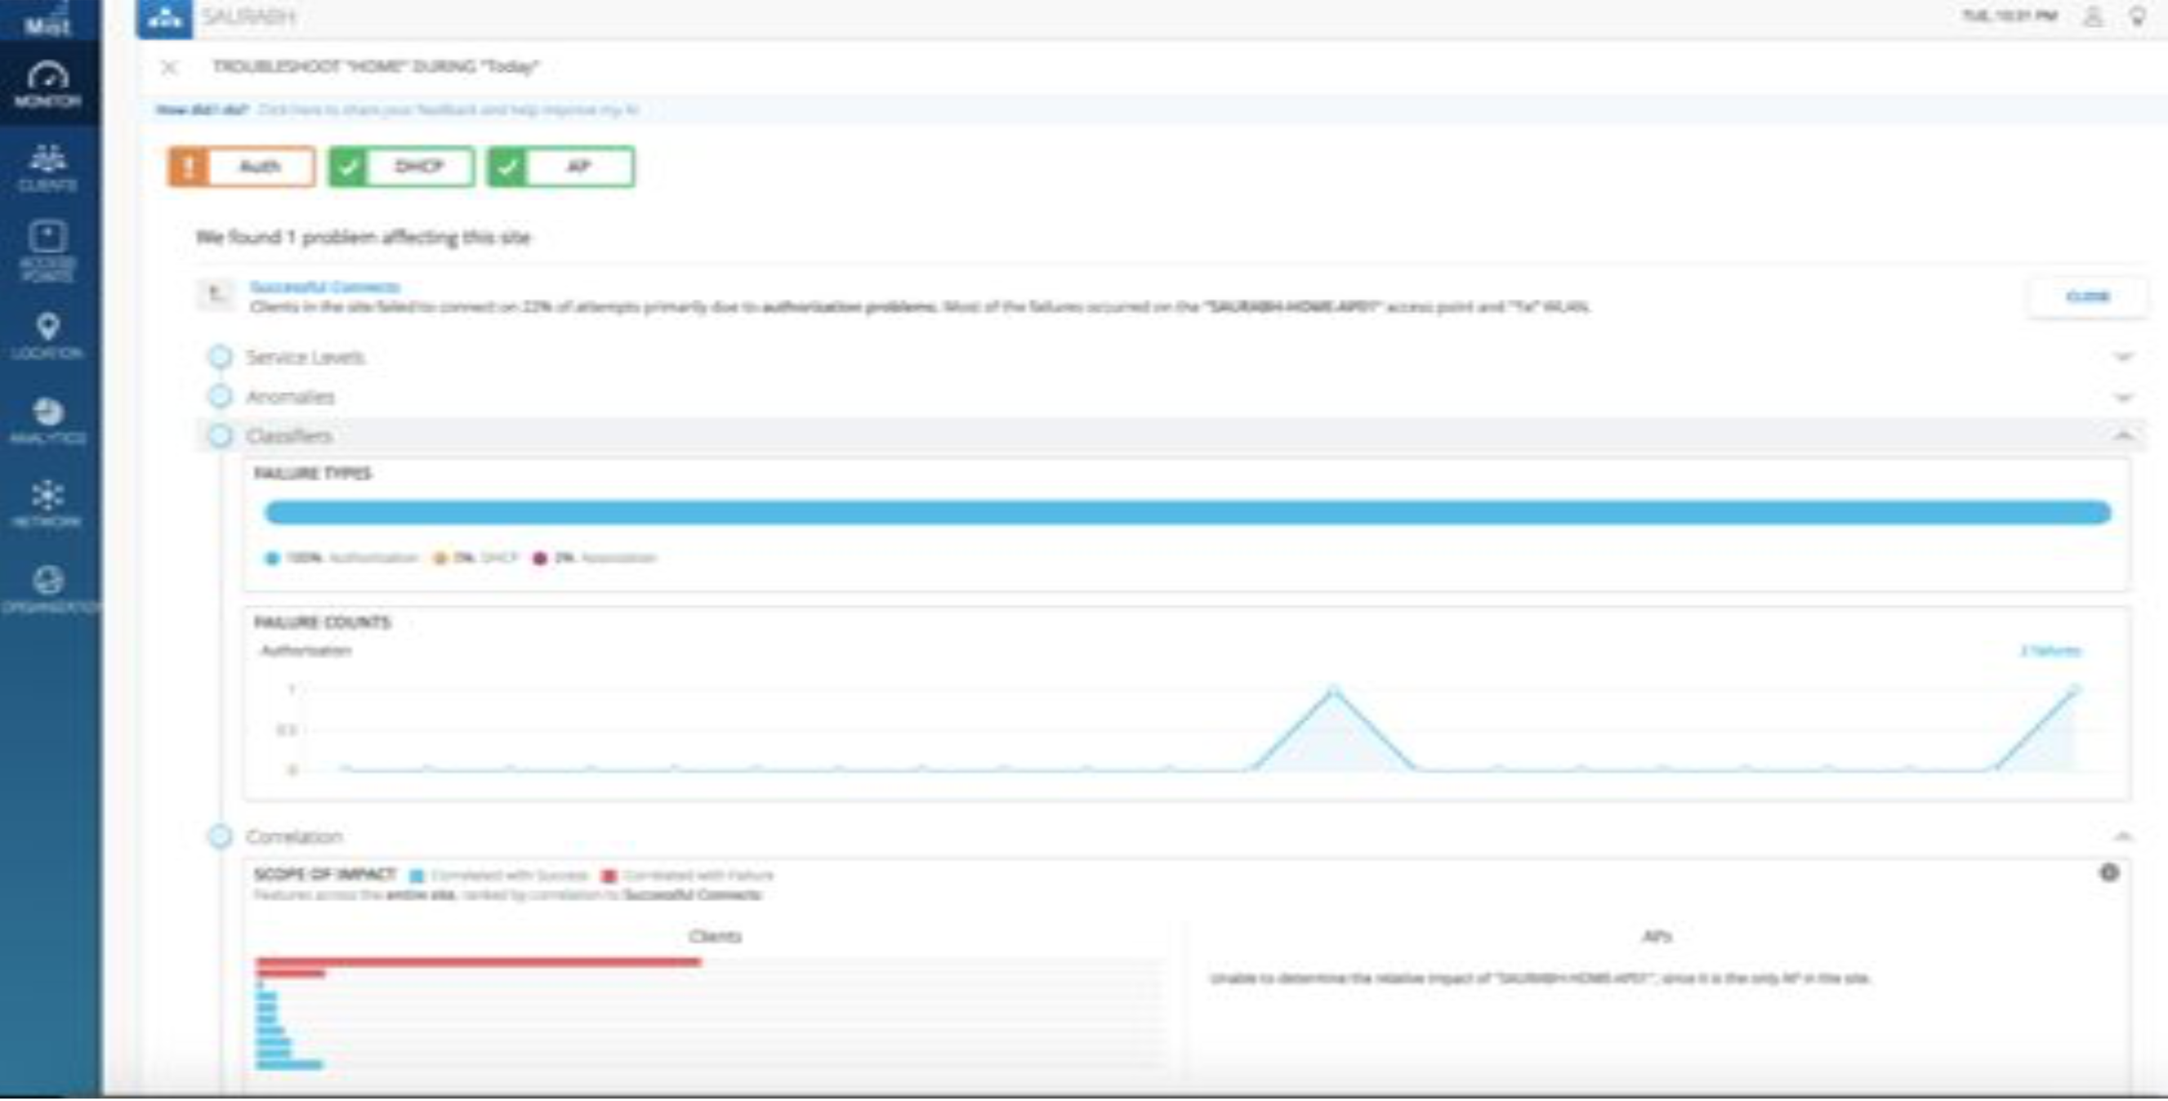Open the Monitor sidebar section
This screenshot has height=1101, width=2168.
(x=48, y=85)
